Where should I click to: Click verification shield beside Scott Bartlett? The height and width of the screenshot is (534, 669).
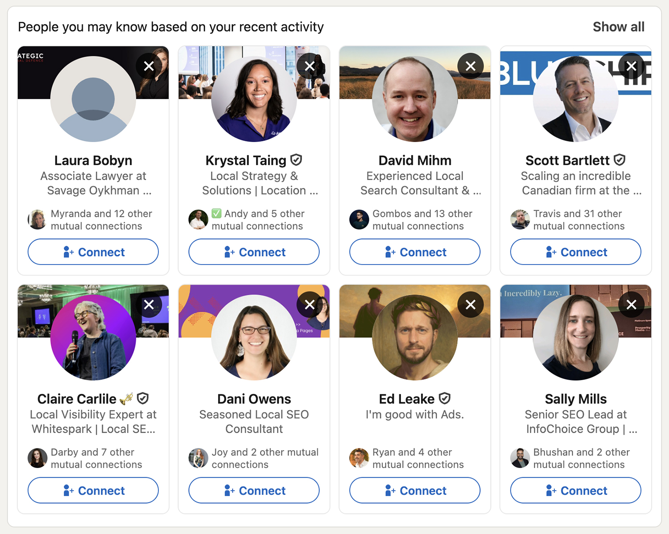click(619, 160)
